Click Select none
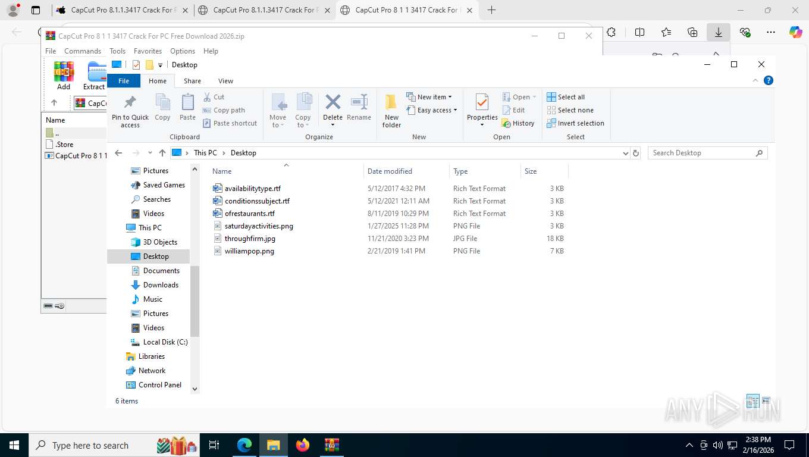This screenshot has height=457, width=809. [570, 110]
